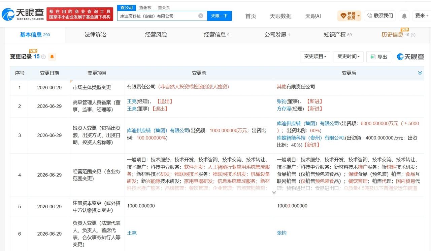Open 张钧 link in 负责人变更 row
431x251 pixels.
click(281, 233)
